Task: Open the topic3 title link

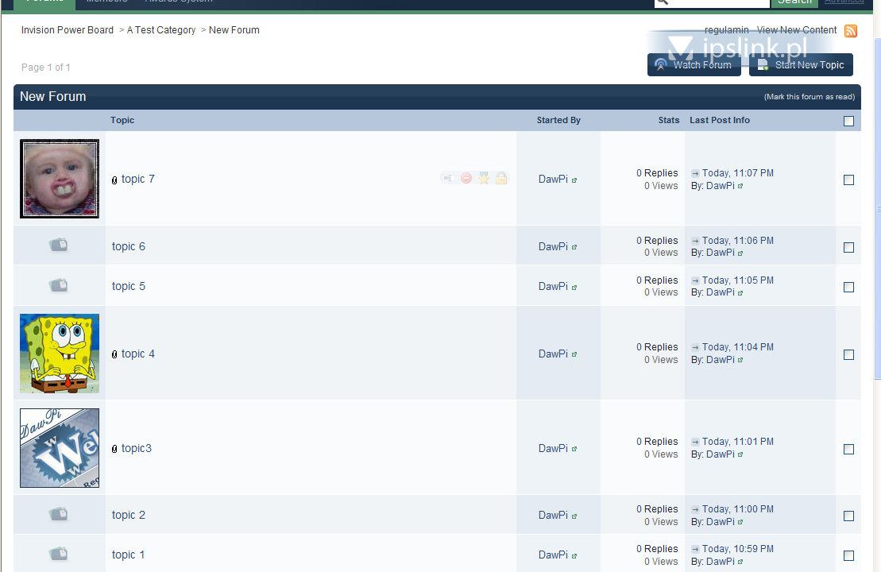Action: [x=137, y=448]
